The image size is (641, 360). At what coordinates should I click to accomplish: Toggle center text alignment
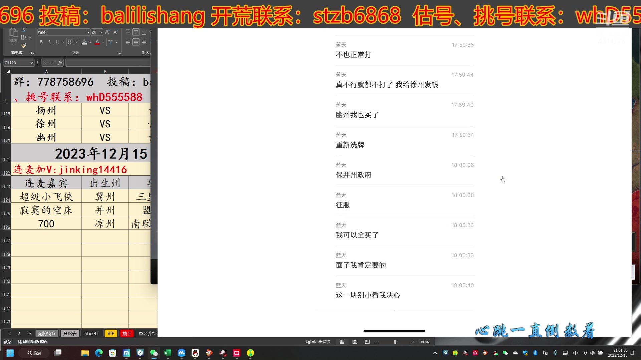click(x=136, y=42)
